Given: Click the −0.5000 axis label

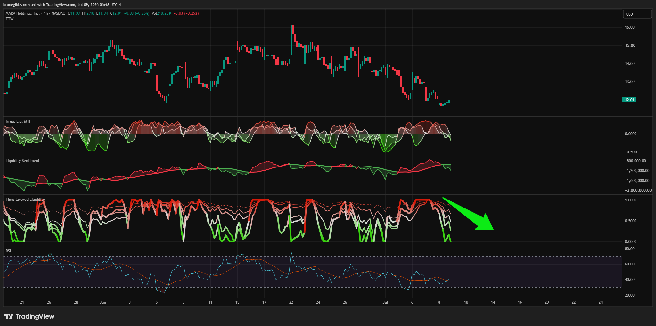Looking at the screenshot, I should tap(631, 152).
